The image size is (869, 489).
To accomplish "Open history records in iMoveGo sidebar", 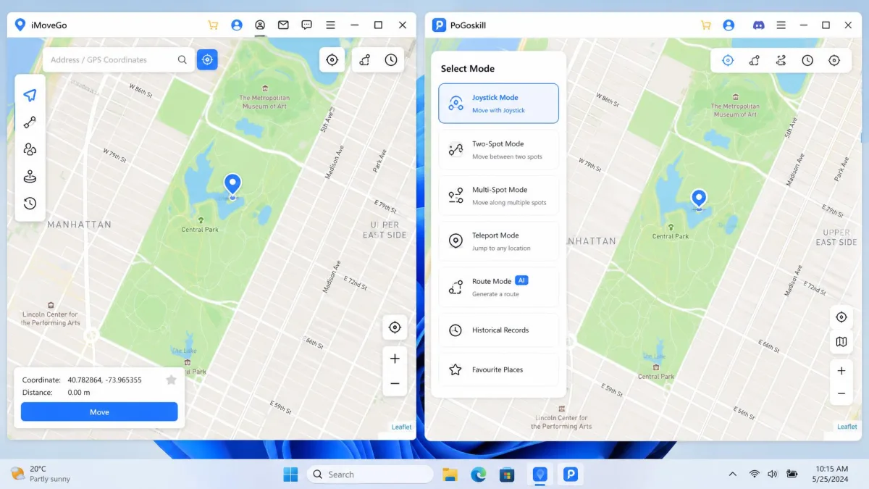I will [30, 204].
